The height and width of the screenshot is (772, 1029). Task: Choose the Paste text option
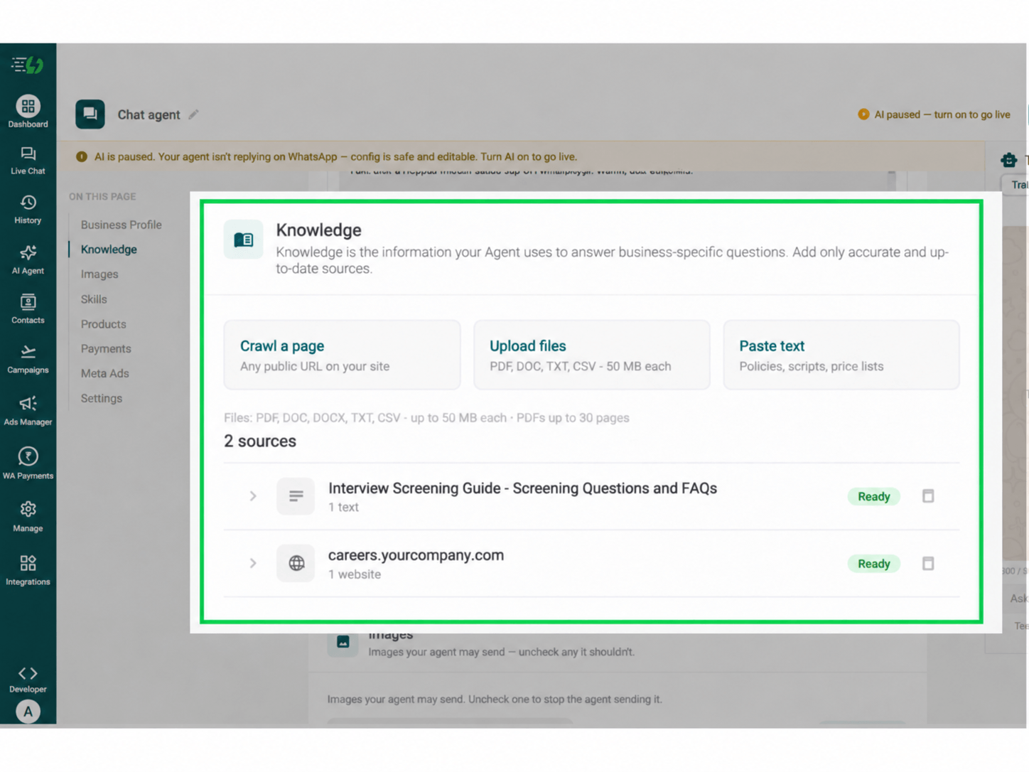(841, 355)
